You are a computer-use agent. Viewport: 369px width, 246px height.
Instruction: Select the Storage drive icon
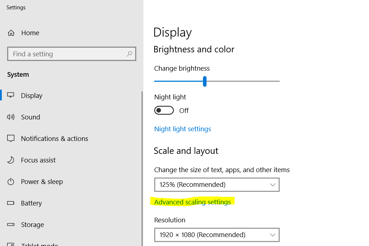[11, 224]
